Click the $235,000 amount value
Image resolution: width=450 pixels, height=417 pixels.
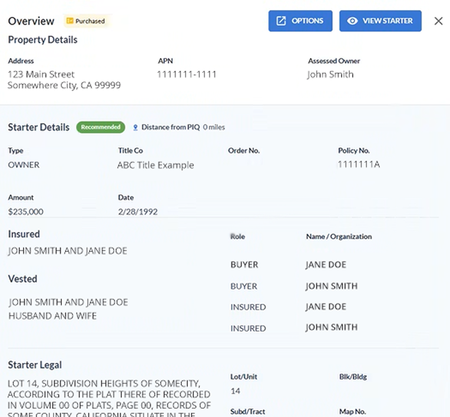pyautogui.click(x=25, y=211)
